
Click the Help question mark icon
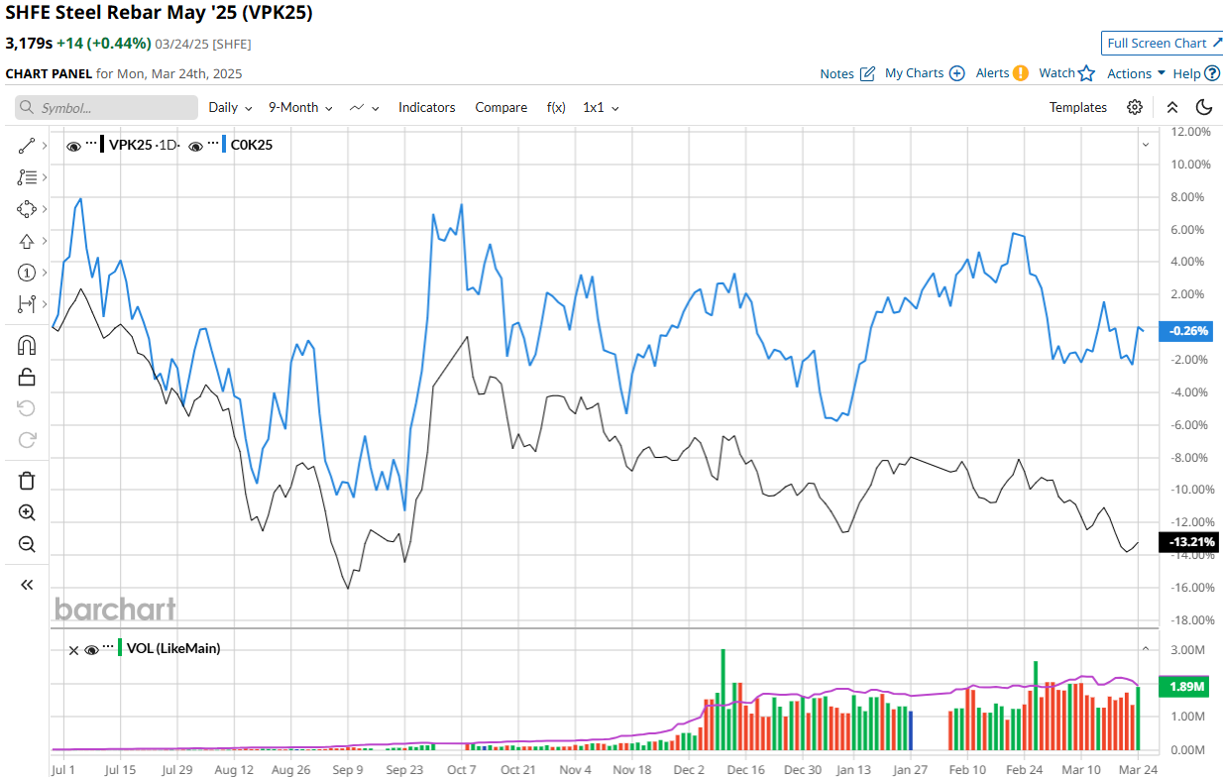point(1212,73)
